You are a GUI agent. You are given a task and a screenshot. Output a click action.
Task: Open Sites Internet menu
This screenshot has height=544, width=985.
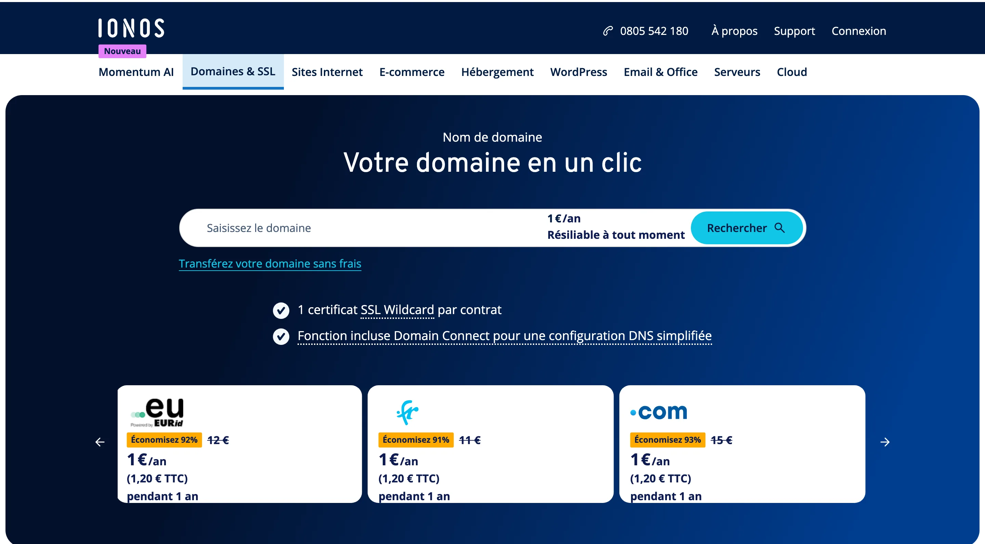point(327,72)
